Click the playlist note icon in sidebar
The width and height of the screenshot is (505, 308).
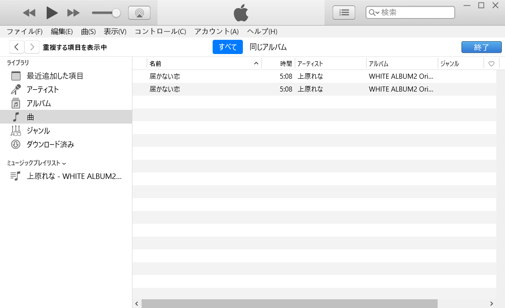click(x=16, y=176)
